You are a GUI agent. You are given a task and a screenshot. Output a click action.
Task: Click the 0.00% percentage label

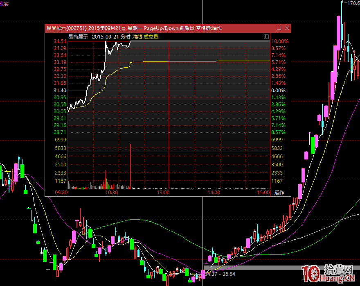pos(278,91)
